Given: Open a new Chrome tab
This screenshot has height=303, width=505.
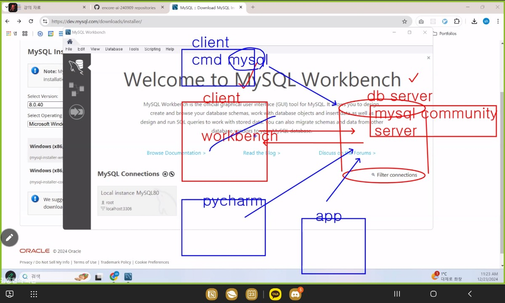Looking at the screenshot, I should pyautogui.click(x=253, y=7).
